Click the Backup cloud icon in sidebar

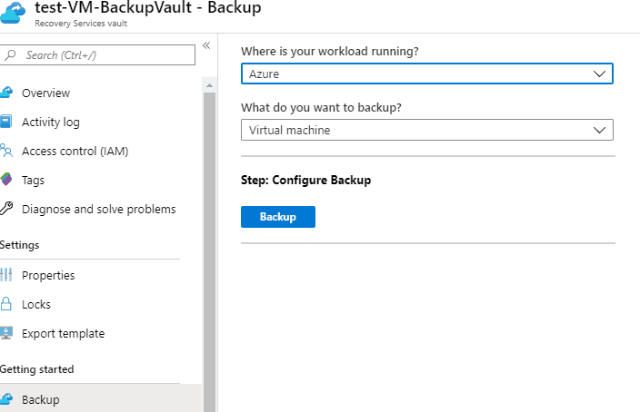click(6, 398)
